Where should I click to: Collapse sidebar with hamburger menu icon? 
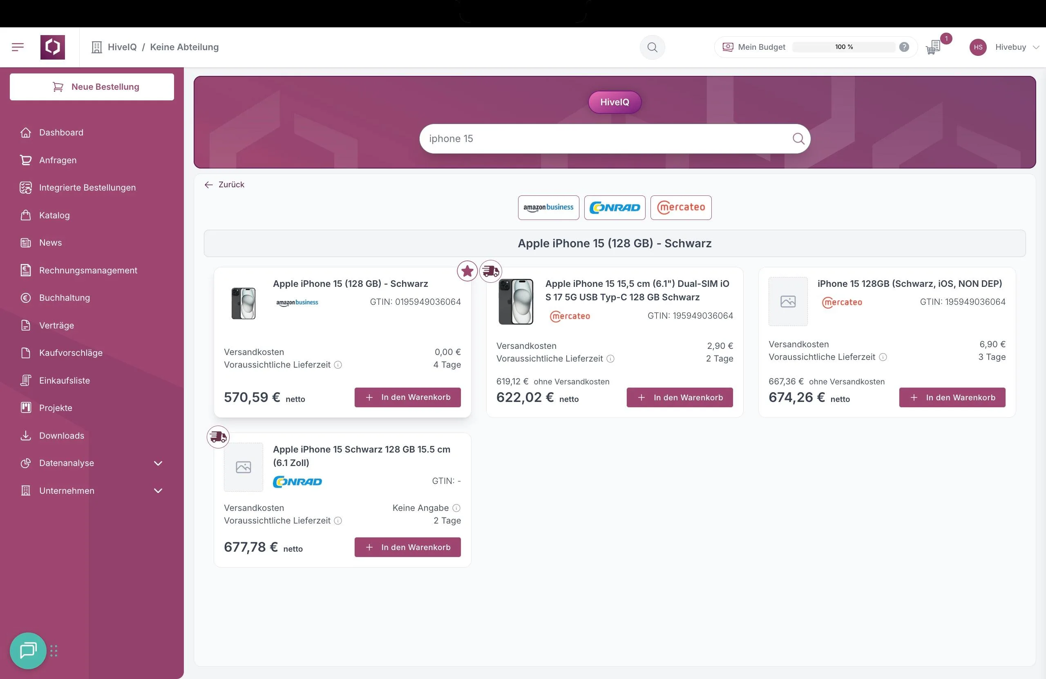(18, 47)
